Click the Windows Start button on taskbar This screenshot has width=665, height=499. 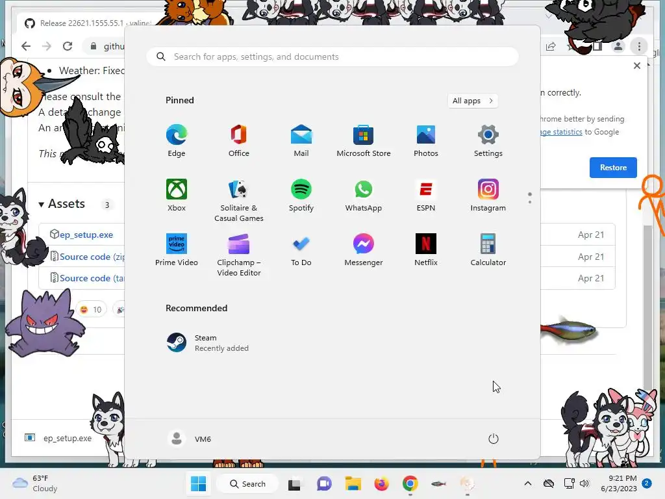pos(199,483)
